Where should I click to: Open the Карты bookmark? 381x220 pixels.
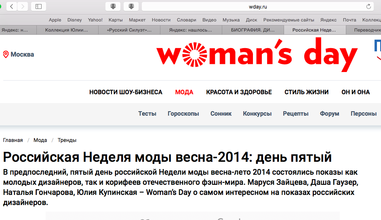(x=116, y=20)
